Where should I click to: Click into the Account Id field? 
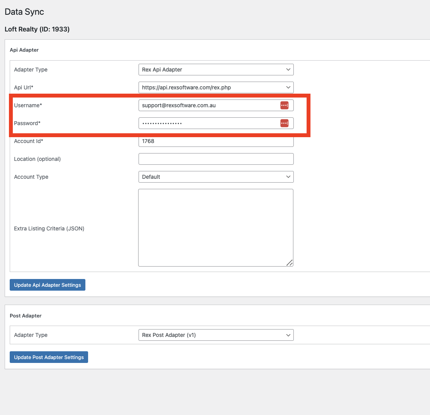216,141
